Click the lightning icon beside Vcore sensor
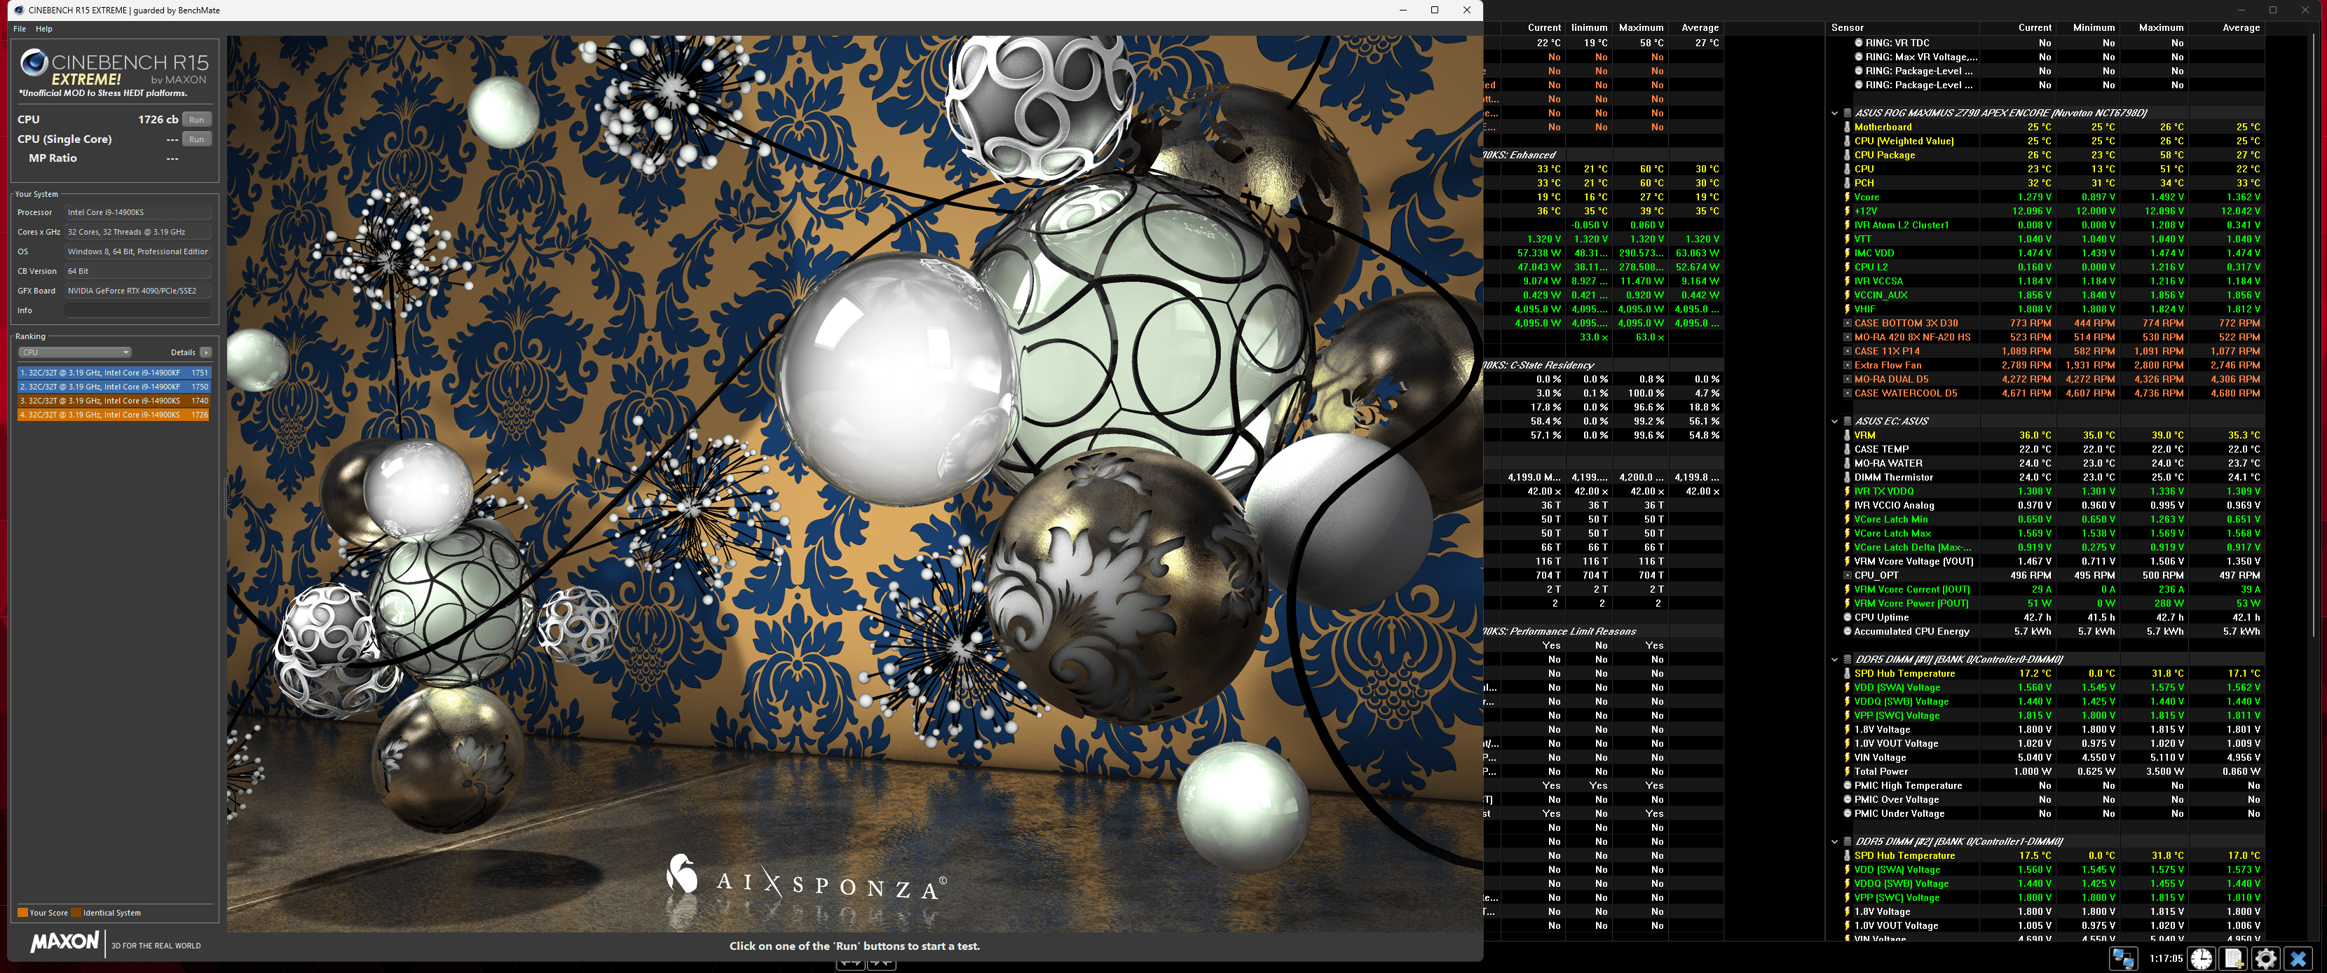This screenshot has width=2327, height=973. pos(1846,197)
